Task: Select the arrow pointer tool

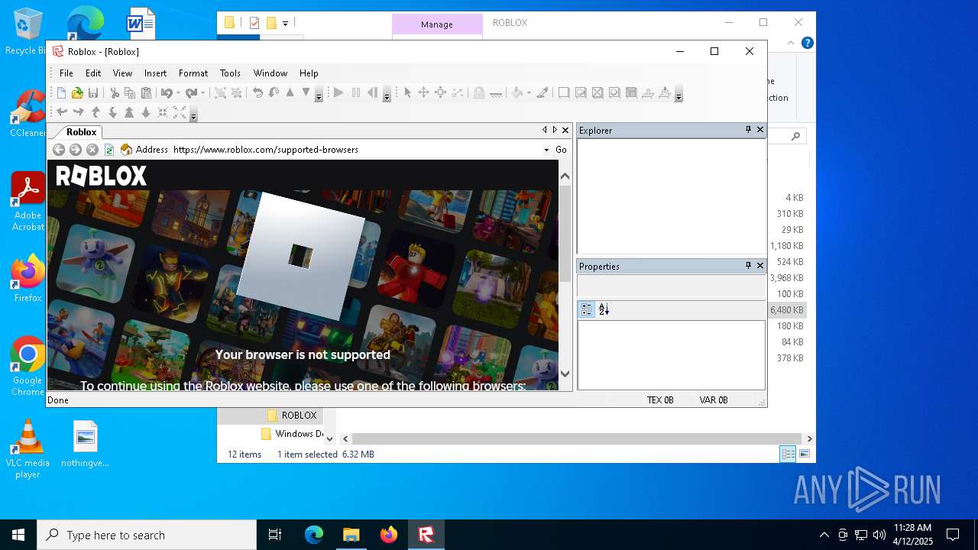Action: [x=407, y=93]
